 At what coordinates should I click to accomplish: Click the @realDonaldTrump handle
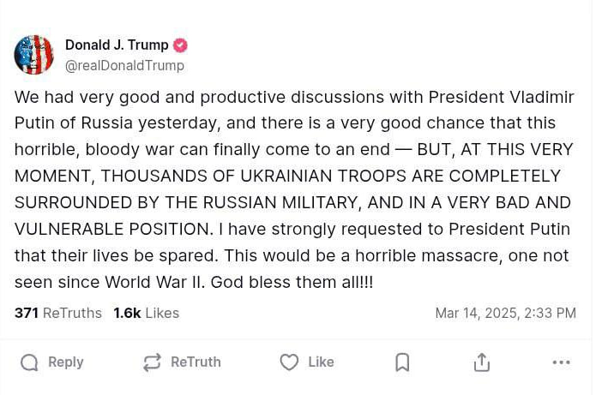point(124,65)
